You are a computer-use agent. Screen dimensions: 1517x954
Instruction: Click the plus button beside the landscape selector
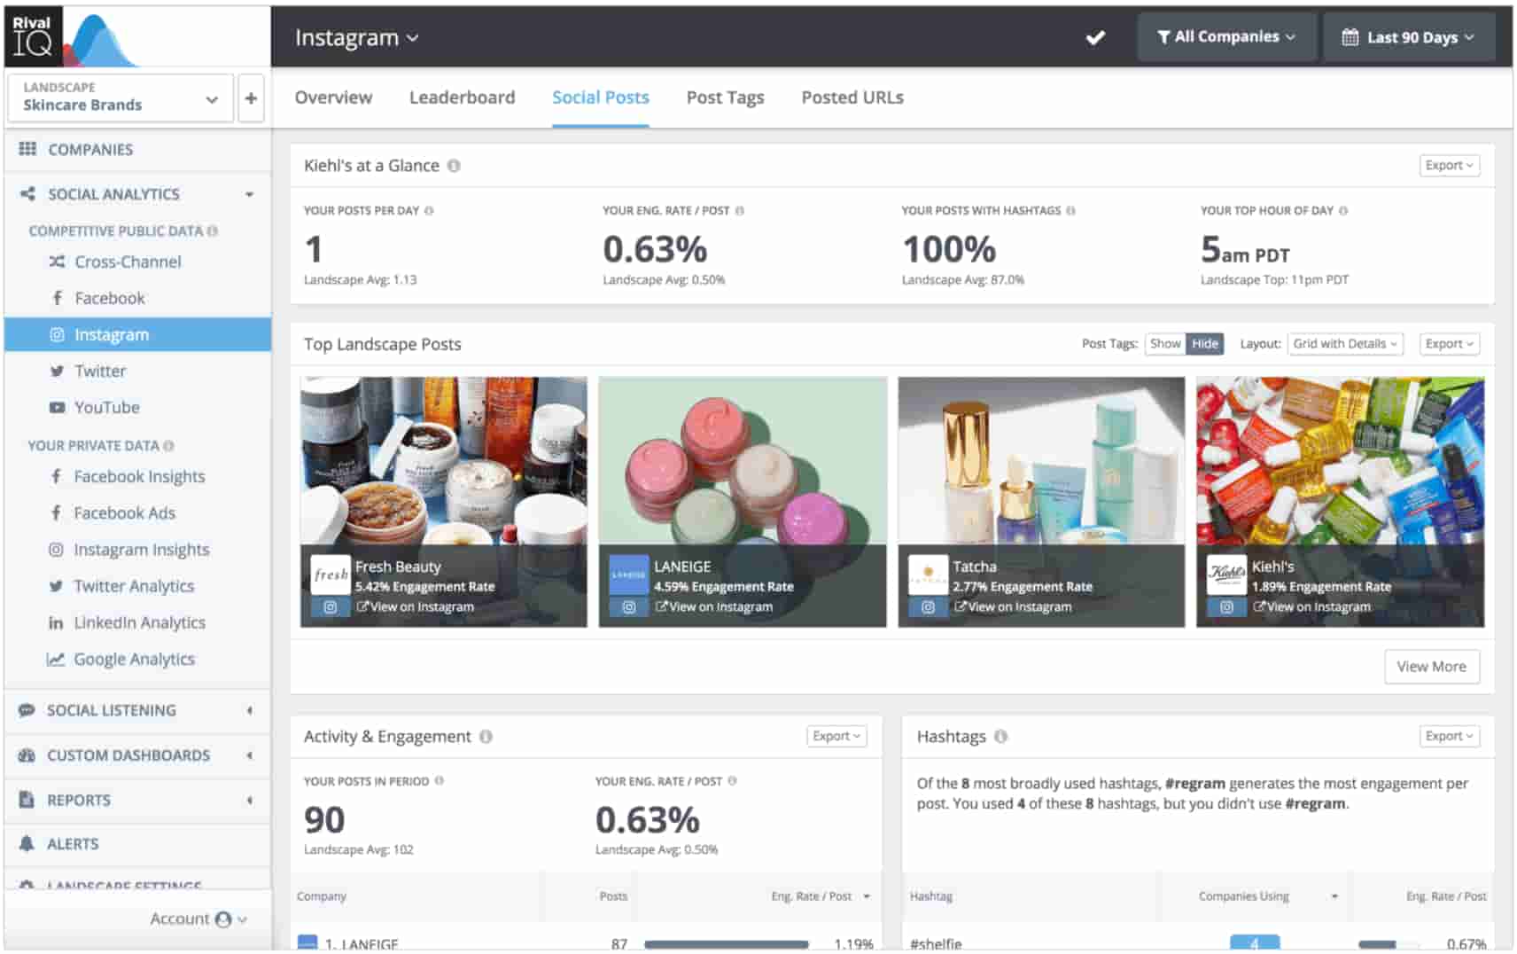tap(251, 98)
